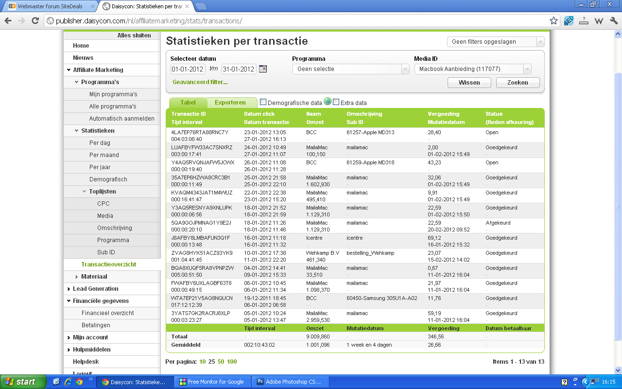Click the question mark extension icon
Image resolution: width=622 pixels, height=389 pixels.
[x=584, y=21]
